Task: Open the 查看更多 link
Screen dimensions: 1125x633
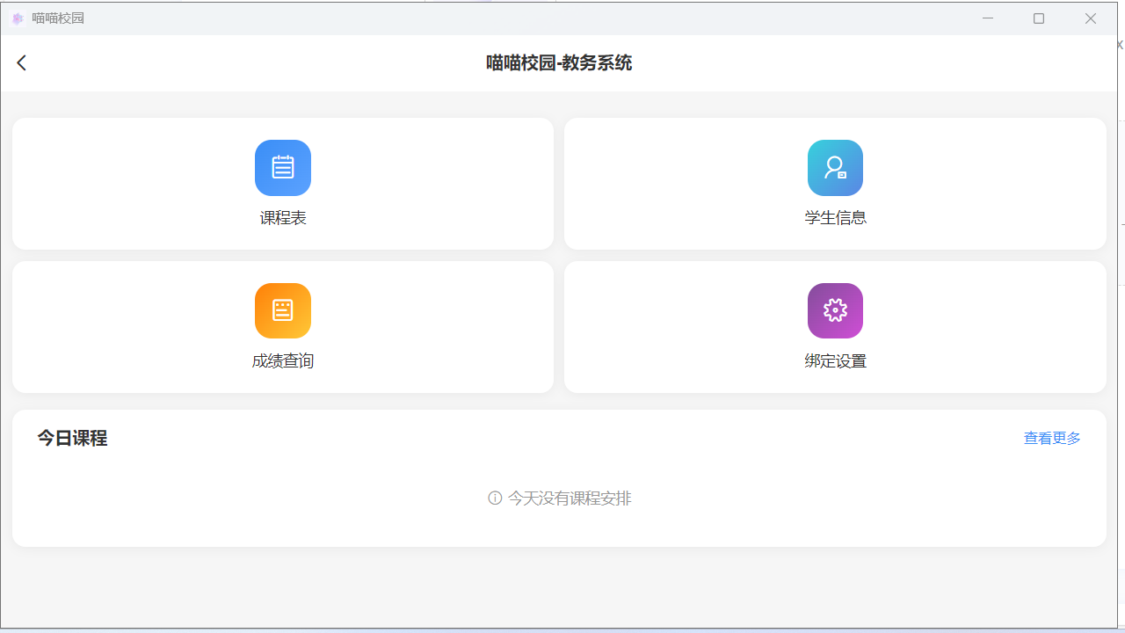Action: click(1051, 438)
